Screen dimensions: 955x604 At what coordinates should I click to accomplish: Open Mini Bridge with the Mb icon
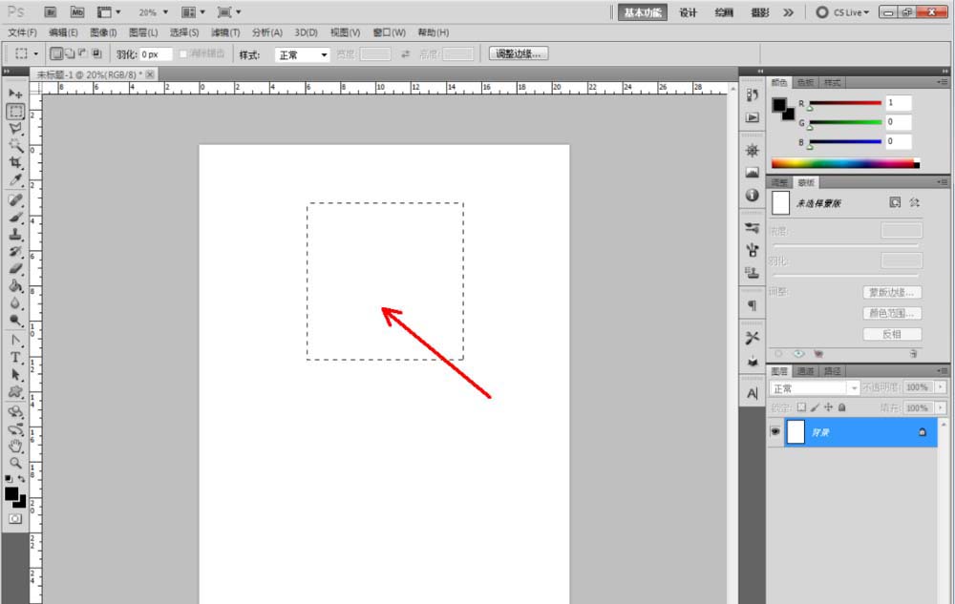point(76,12)
